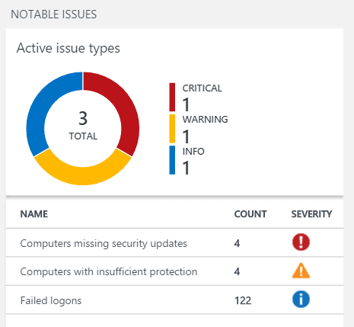Click the orange warning triangle icon
354x327 pixels.
point(301,271)
